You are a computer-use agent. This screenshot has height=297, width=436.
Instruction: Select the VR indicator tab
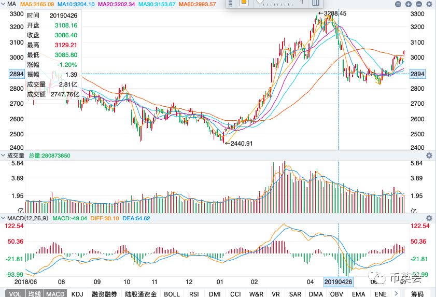[x=276, y=294]
